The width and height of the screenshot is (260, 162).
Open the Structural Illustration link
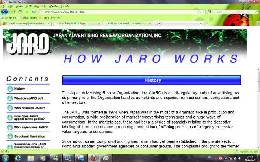30,136
